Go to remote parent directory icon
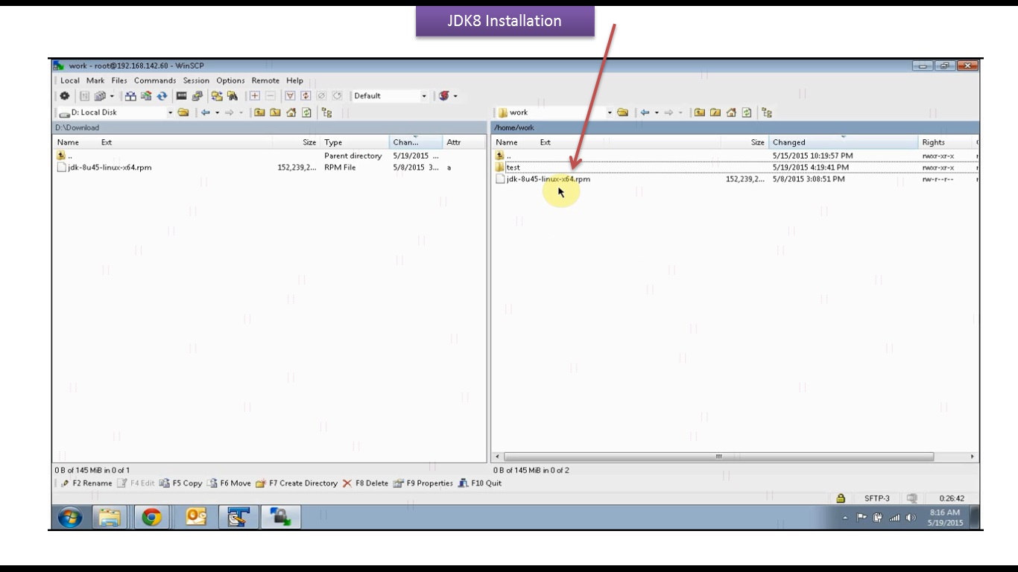Screen dimensions: 1018x572 [x=699, y=112]
